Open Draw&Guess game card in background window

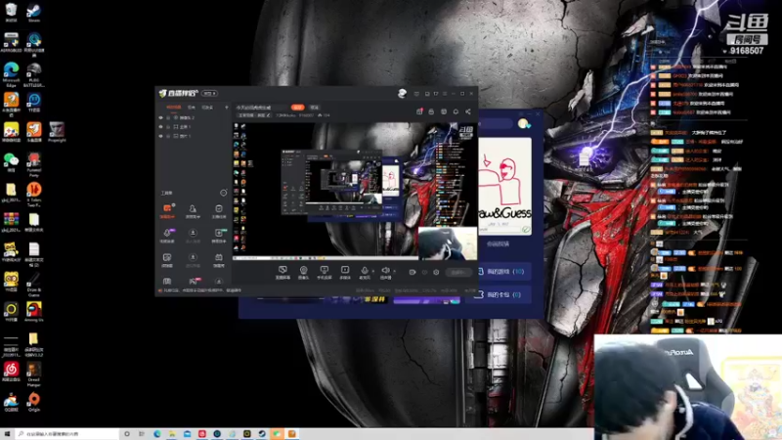pyautogui.click(x=504, y=186)
